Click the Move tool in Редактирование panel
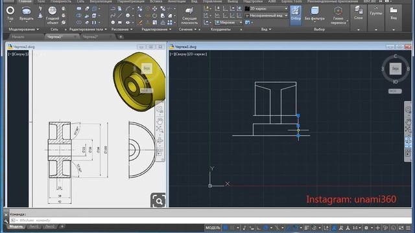Image resolution: width=415 pixels, height=233 pixels. click(154, 8)
